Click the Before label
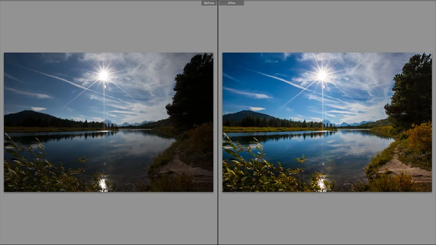Screen dimensions: 436x245 [x=209, y=3]
